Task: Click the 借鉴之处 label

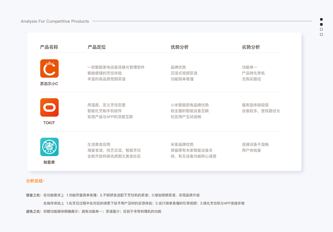Action: click(x=34, y=195)
